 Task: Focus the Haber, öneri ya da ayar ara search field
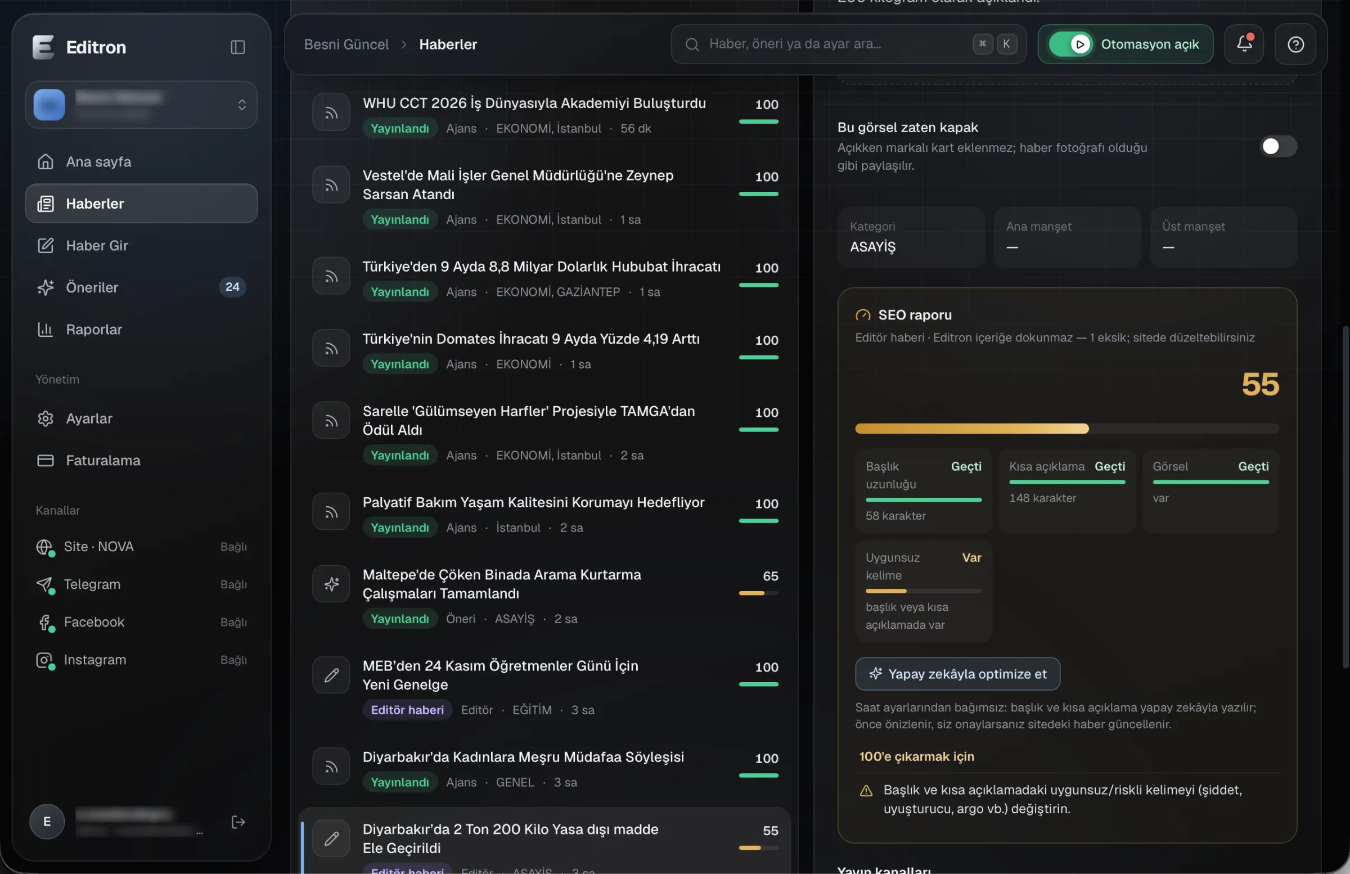848,44
